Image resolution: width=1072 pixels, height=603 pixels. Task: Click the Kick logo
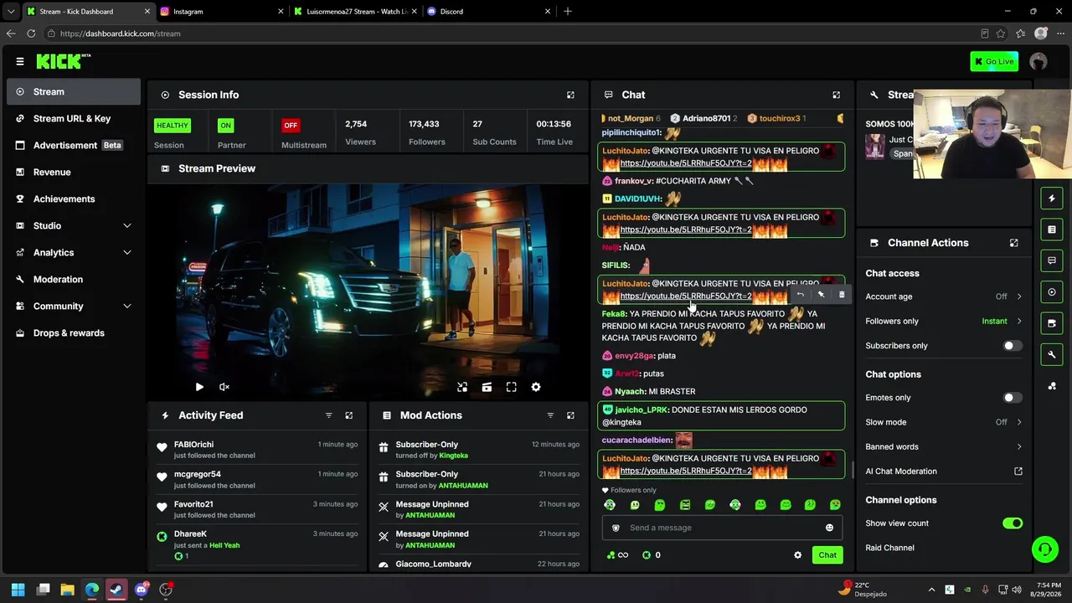[x=63, y=61]
